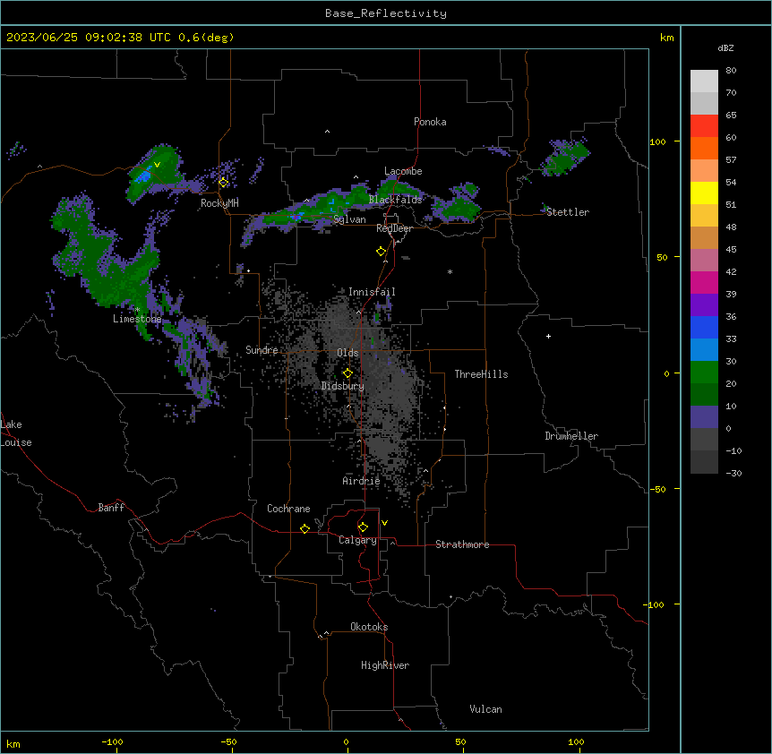Viewport: 772px width, 754px height.
Task: Click the ThreeHills city label
Action: [x=481, y=374]
